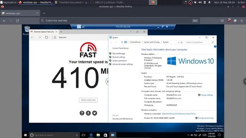This screenshot has height=138, width=246.
Task: Open the Recycle Bin on the remote desktop
Action: [27, 31]
